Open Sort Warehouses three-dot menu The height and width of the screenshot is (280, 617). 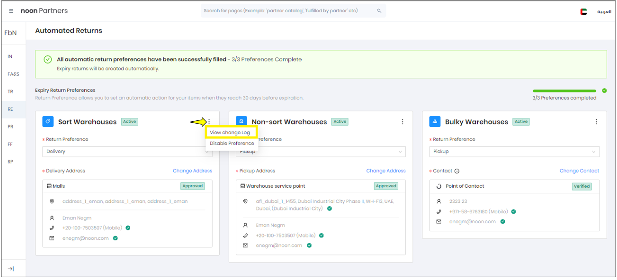pos(209,122)
